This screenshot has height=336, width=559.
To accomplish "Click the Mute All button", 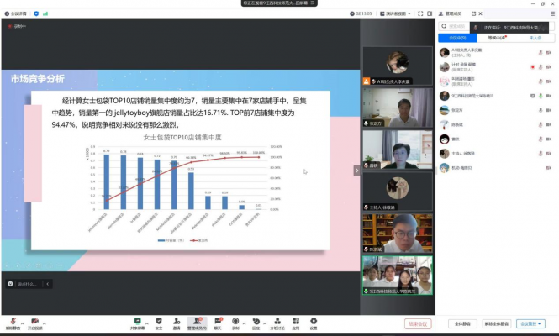I will [x=463, y=323].
